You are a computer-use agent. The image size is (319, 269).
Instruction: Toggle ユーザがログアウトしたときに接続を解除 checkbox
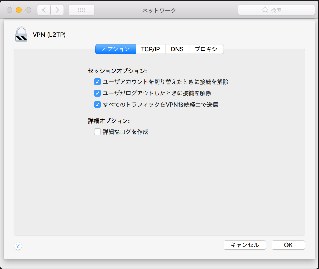pyautogui.click(x=97, y=93)
